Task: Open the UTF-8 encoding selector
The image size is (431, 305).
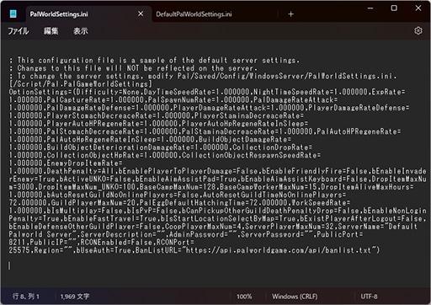Action: tap(369, 297)
